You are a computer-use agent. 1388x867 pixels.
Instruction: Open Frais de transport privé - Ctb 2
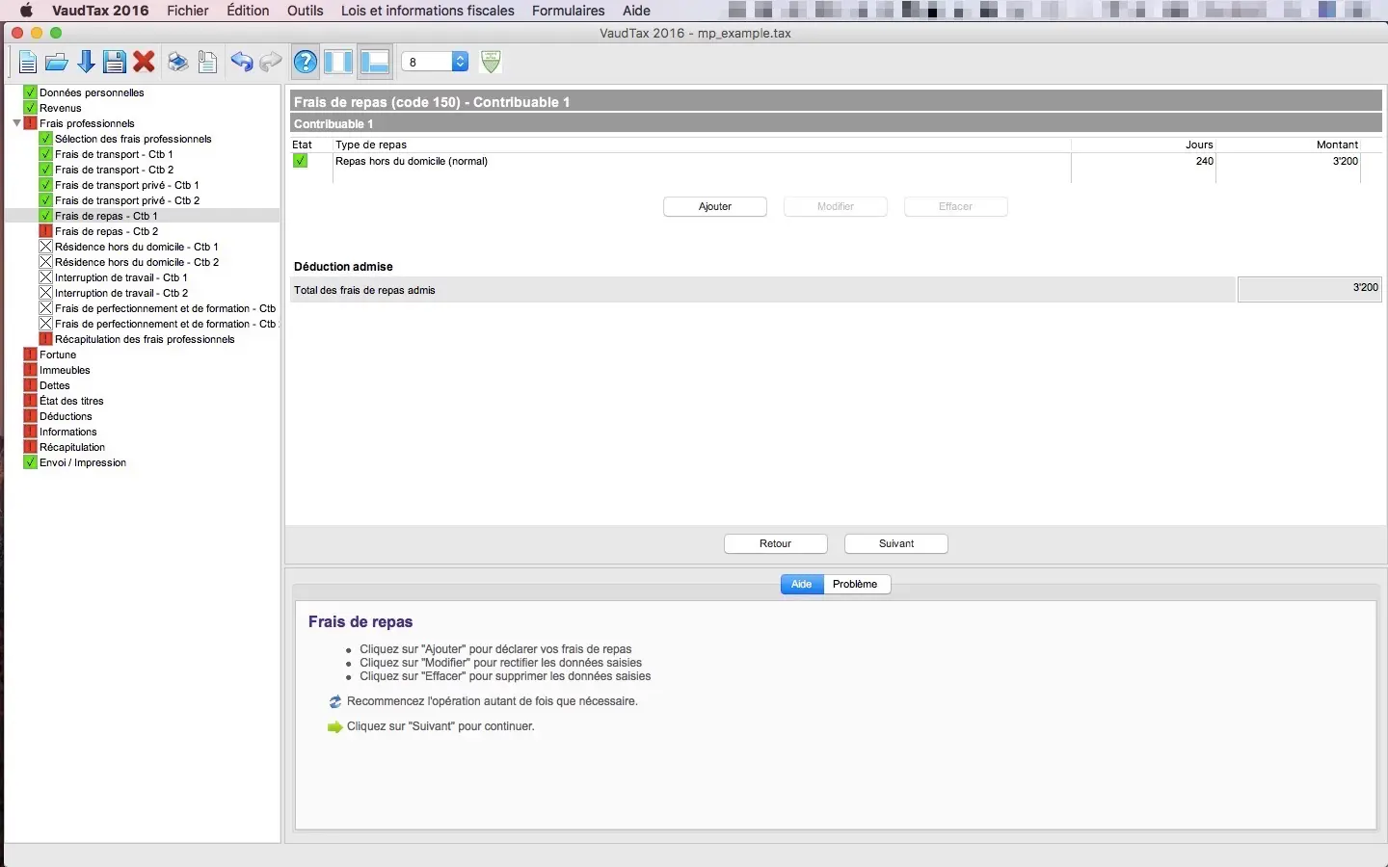pyautogui.click(x=127, y=200)
